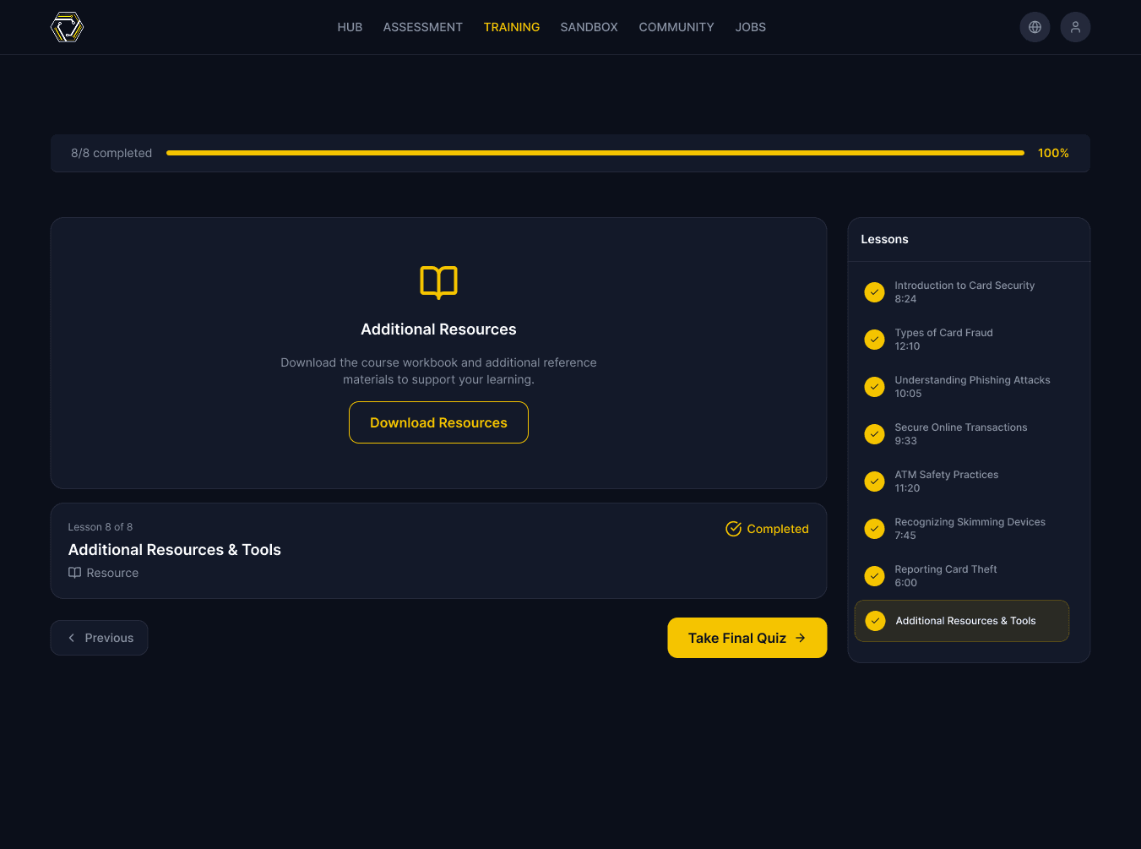
Task: Click the small book Resource icon
Action: click(x=74, y=573)
